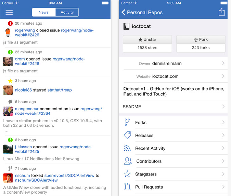
Task: Tap the battery icon in the left status bar
Action: tap(105, 3)
